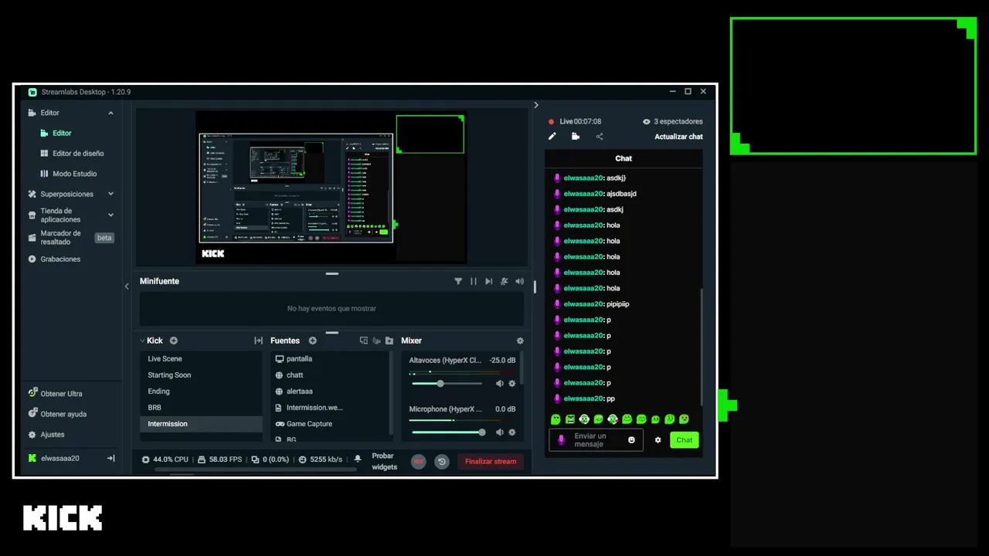Start recording with the REC button

[418, 462]
